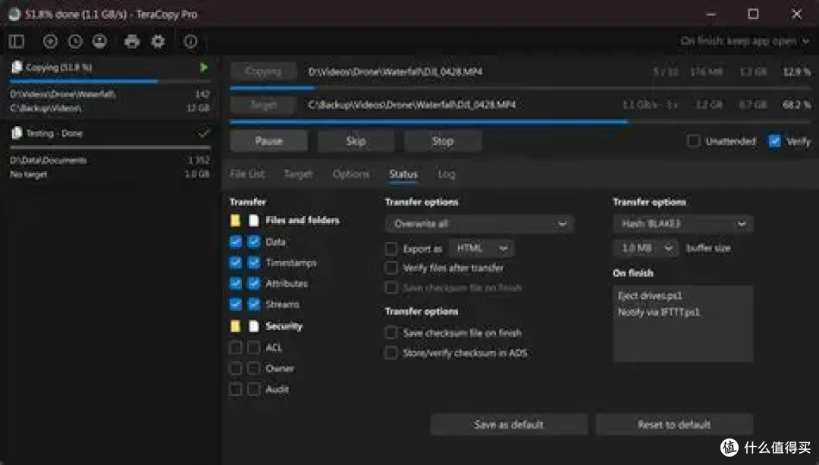Click the source file progress bar
The width and height of the screenshot is (819, 465).
point(519,88)
